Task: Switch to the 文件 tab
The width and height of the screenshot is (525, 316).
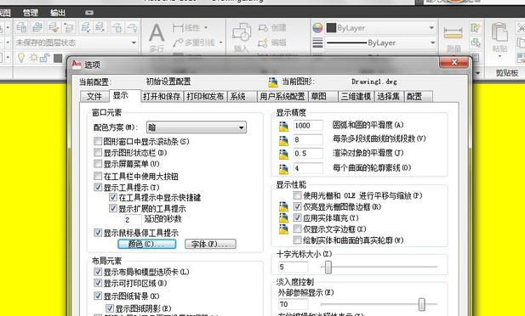Action: (x=94, y=96)
